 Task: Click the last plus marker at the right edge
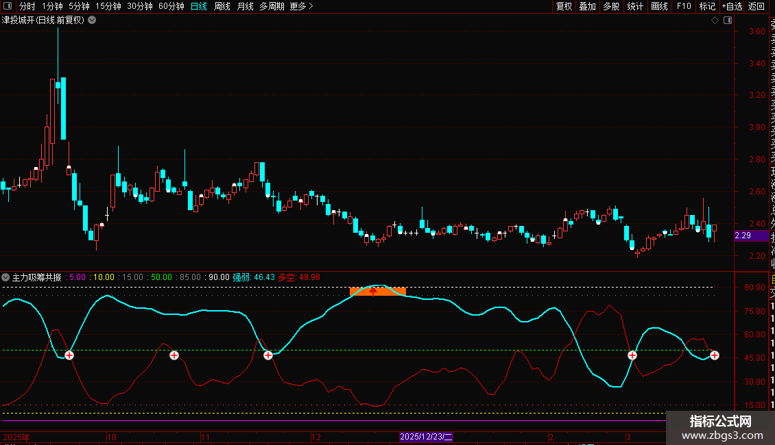pos(715,355)
